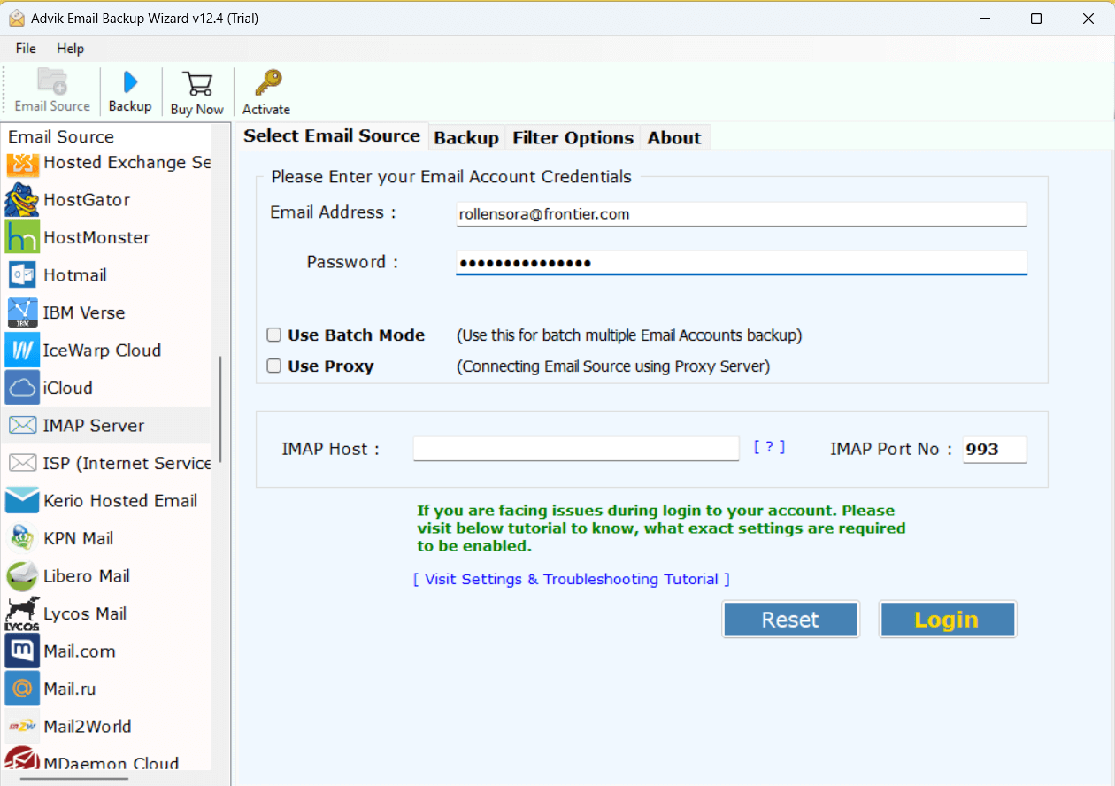Pick the Mail2World icon
This screenshot has width=1115, height=786.
point(22,727)
